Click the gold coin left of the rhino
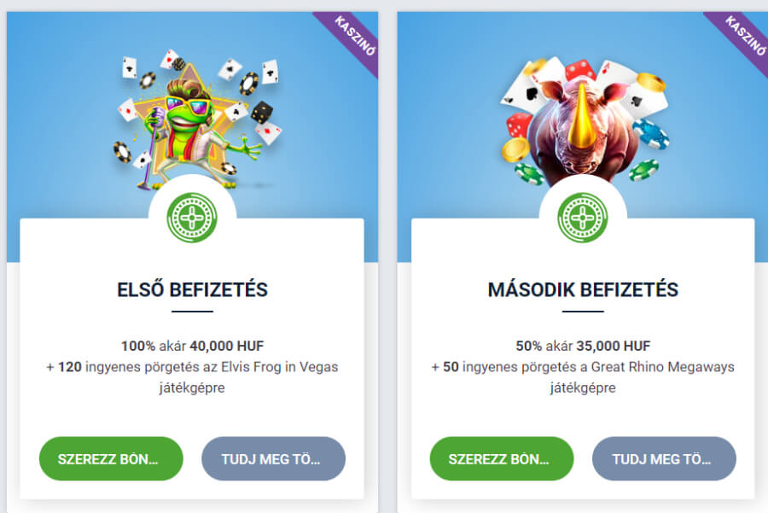 [515, 149]
